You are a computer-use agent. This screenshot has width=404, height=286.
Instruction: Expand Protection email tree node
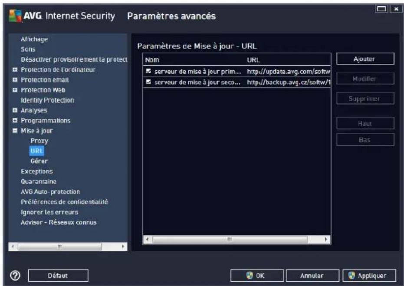click(15, 80)
